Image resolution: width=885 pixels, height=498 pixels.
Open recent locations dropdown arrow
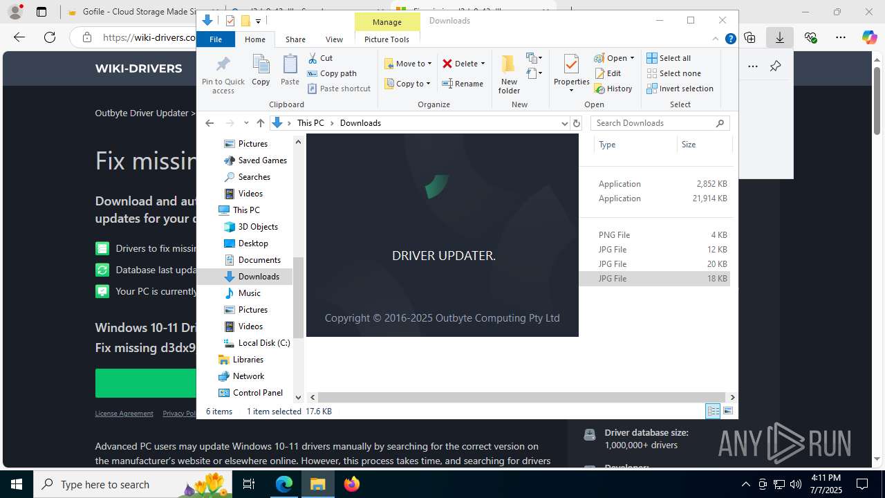245,123
